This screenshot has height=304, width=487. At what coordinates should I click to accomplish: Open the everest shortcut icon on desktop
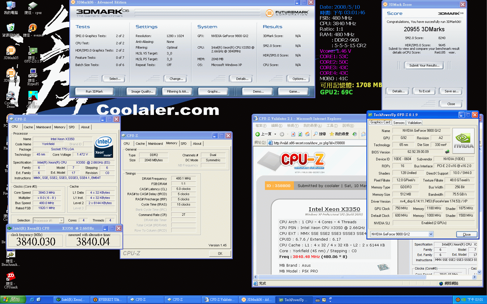(x=33, y=30)
